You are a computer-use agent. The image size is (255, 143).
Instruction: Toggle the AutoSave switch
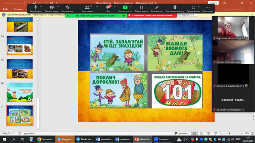pos(26,3)
